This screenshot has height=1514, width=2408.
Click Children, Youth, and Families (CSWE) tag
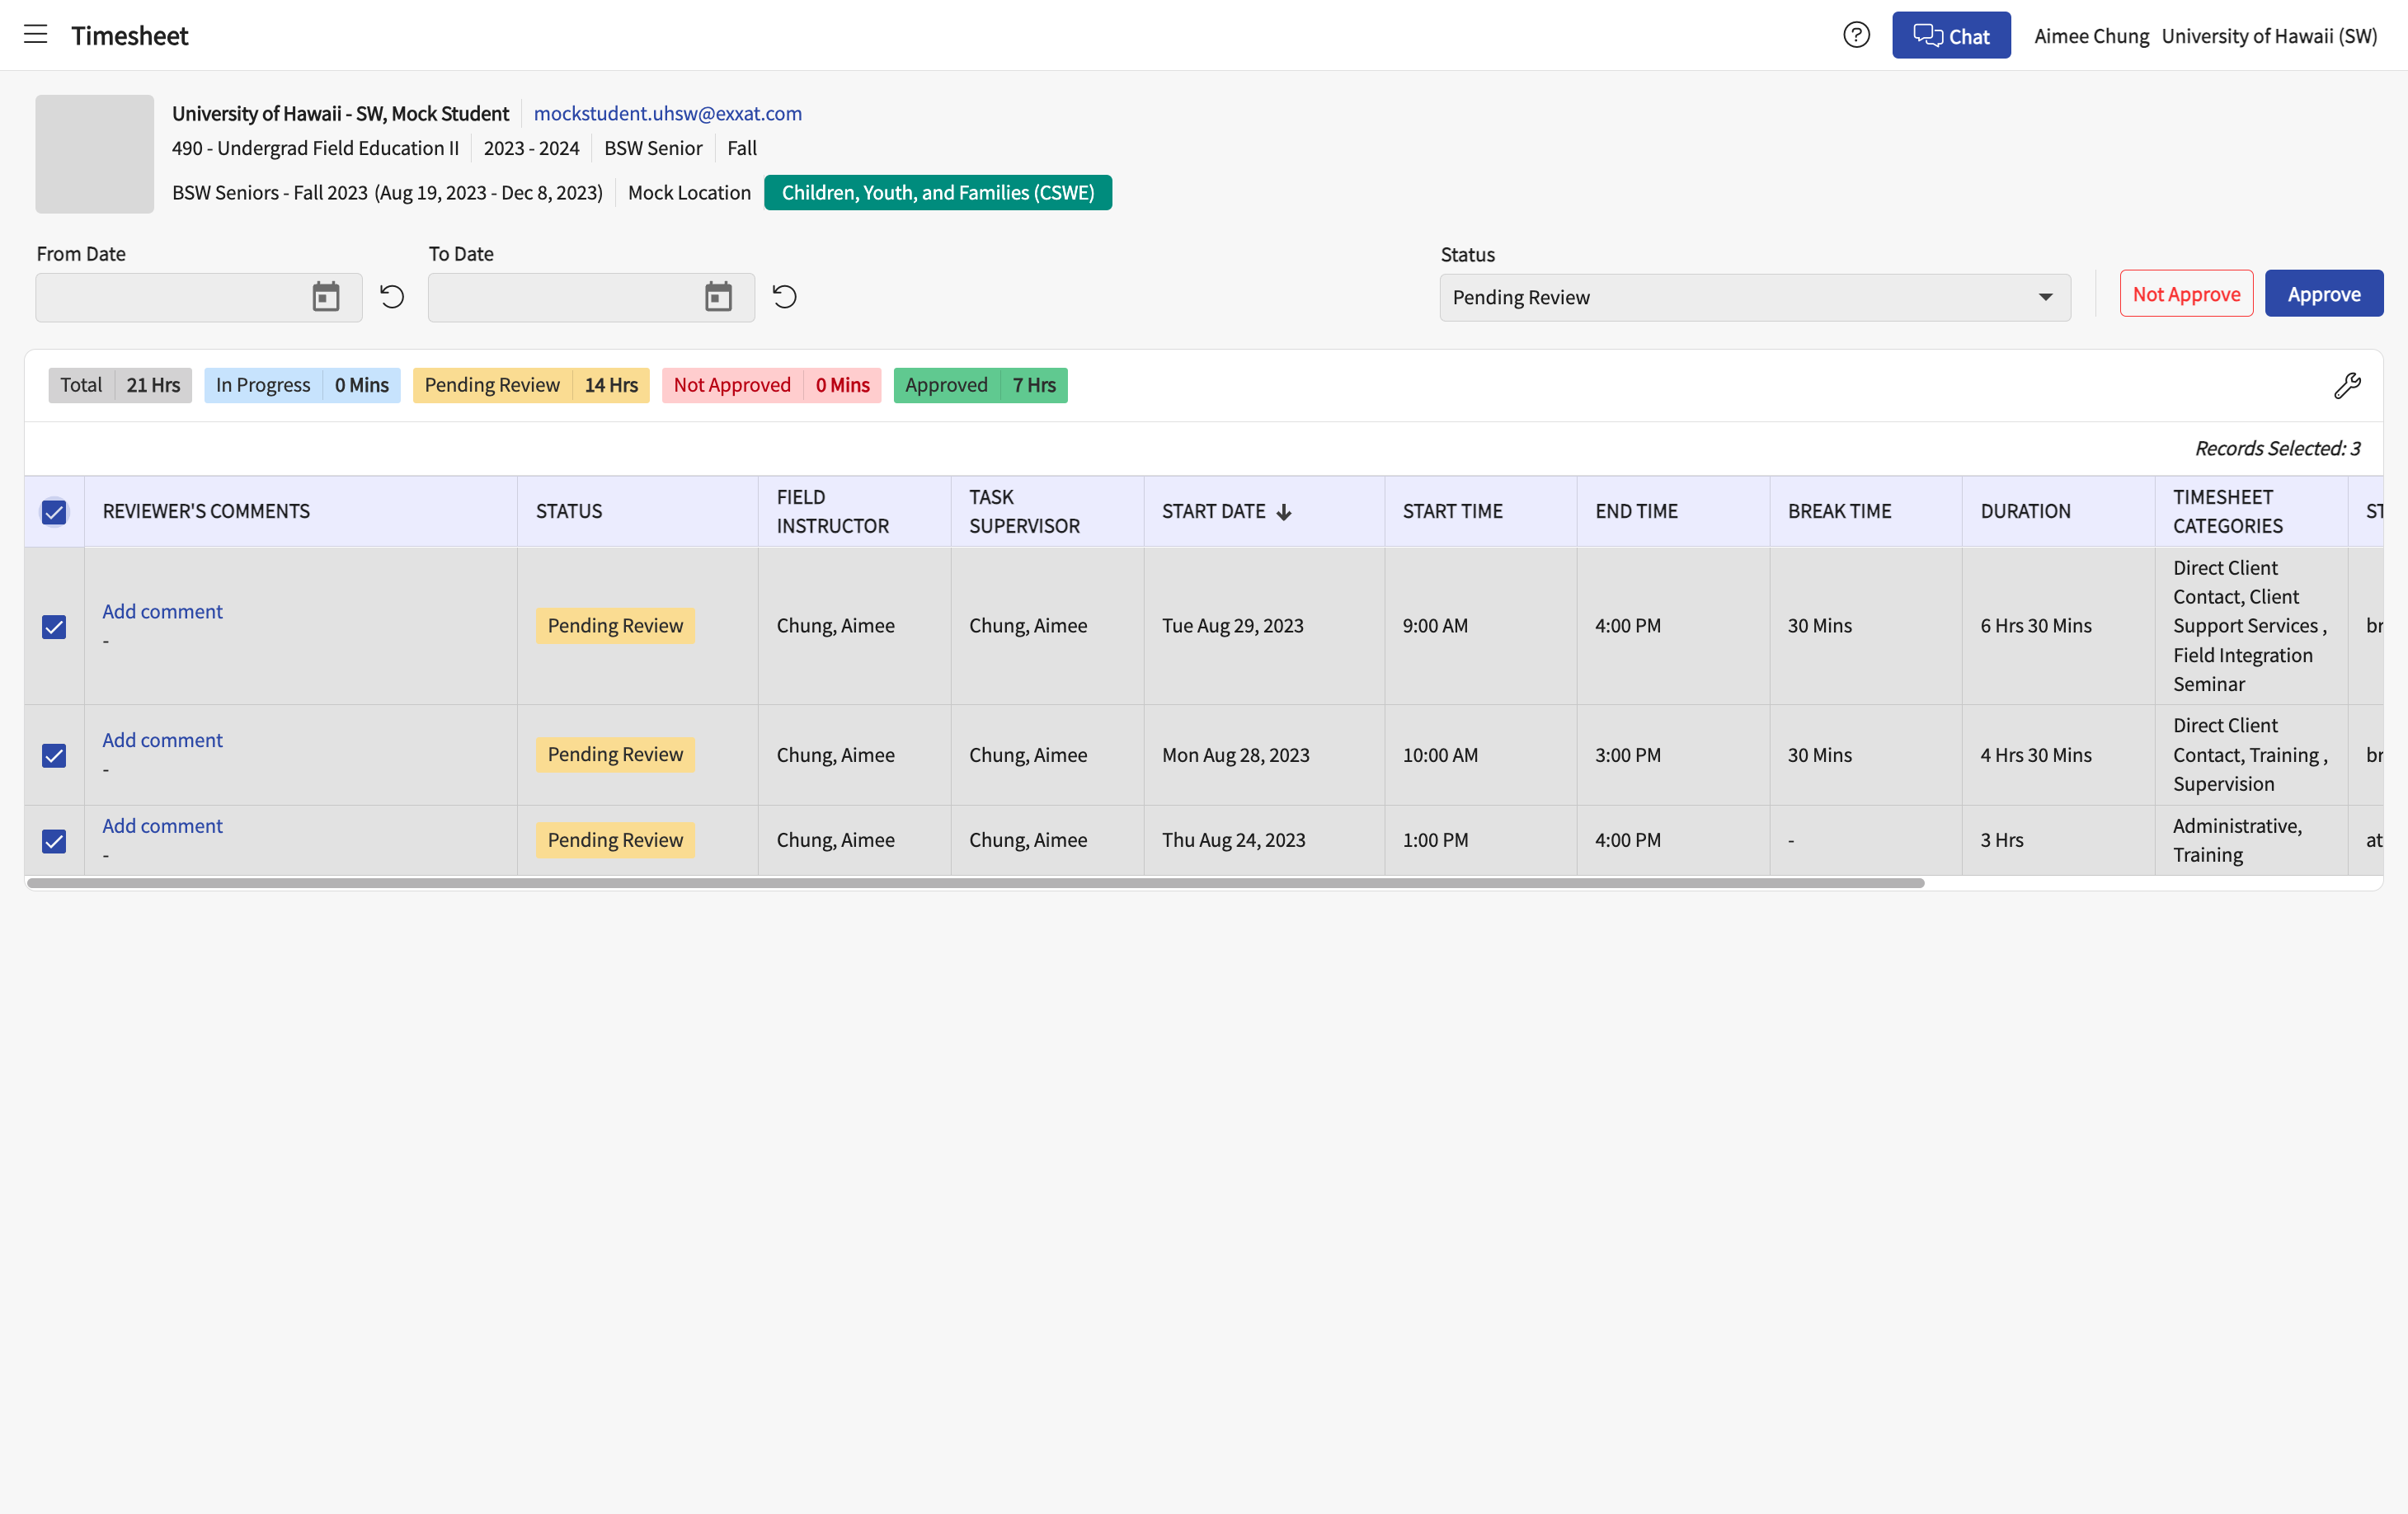click(937, 192)
